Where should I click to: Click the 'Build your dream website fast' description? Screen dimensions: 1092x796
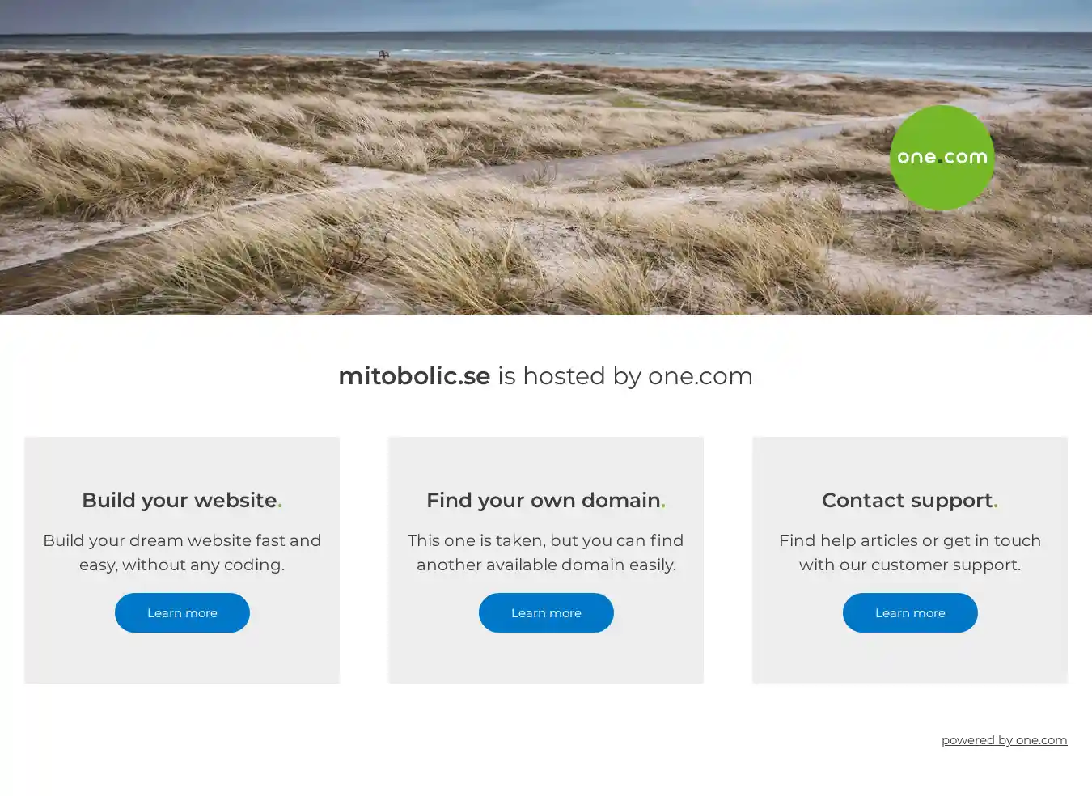pyautogui.click(x=182, y=553)
